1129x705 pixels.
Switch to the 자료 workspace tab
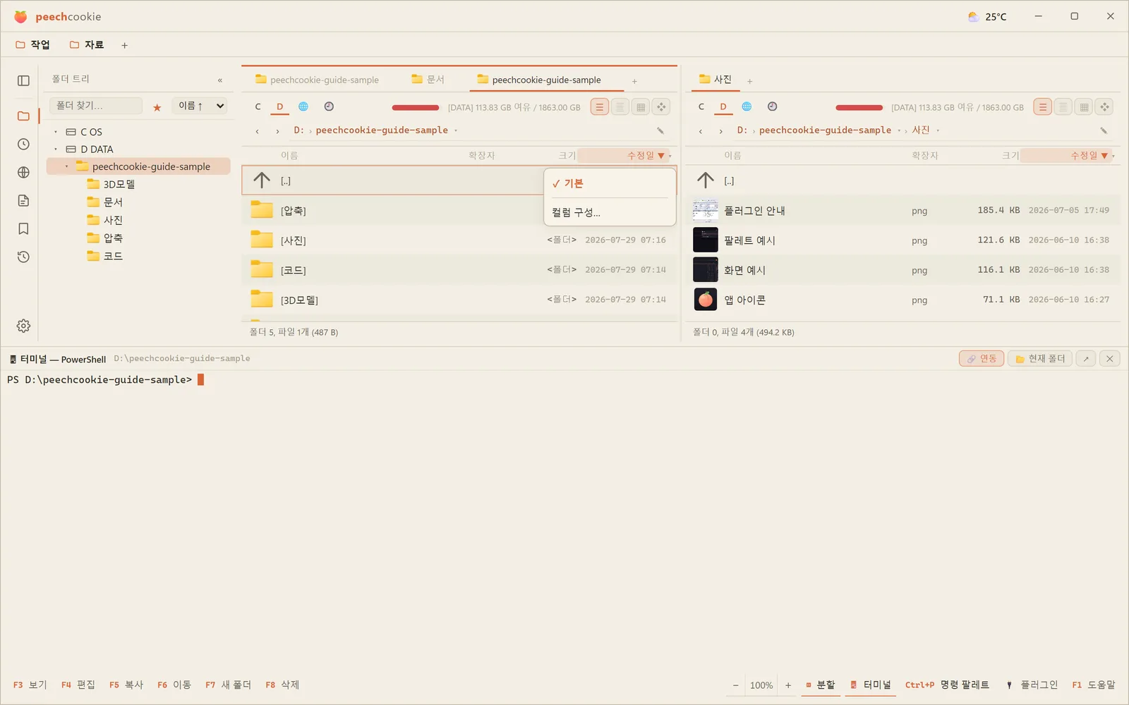click(x=87, y=45)
